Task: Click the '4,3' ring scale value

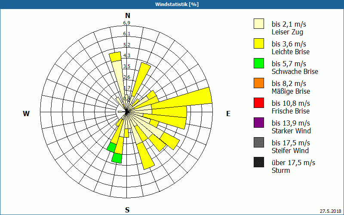Action: [126, 55]
